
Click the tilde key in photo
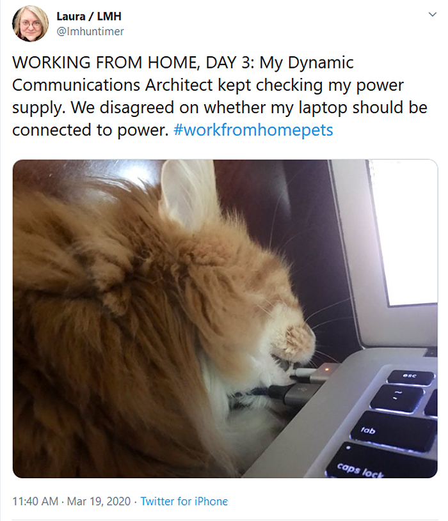pos(396,398)
